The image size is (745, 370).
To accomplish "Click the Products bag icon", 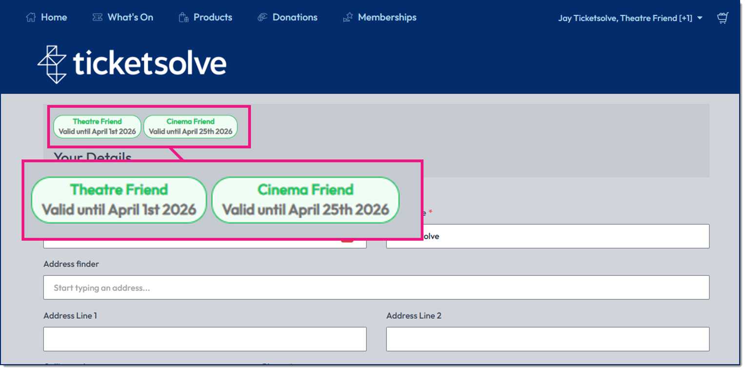I will click(x=183, y=18).
